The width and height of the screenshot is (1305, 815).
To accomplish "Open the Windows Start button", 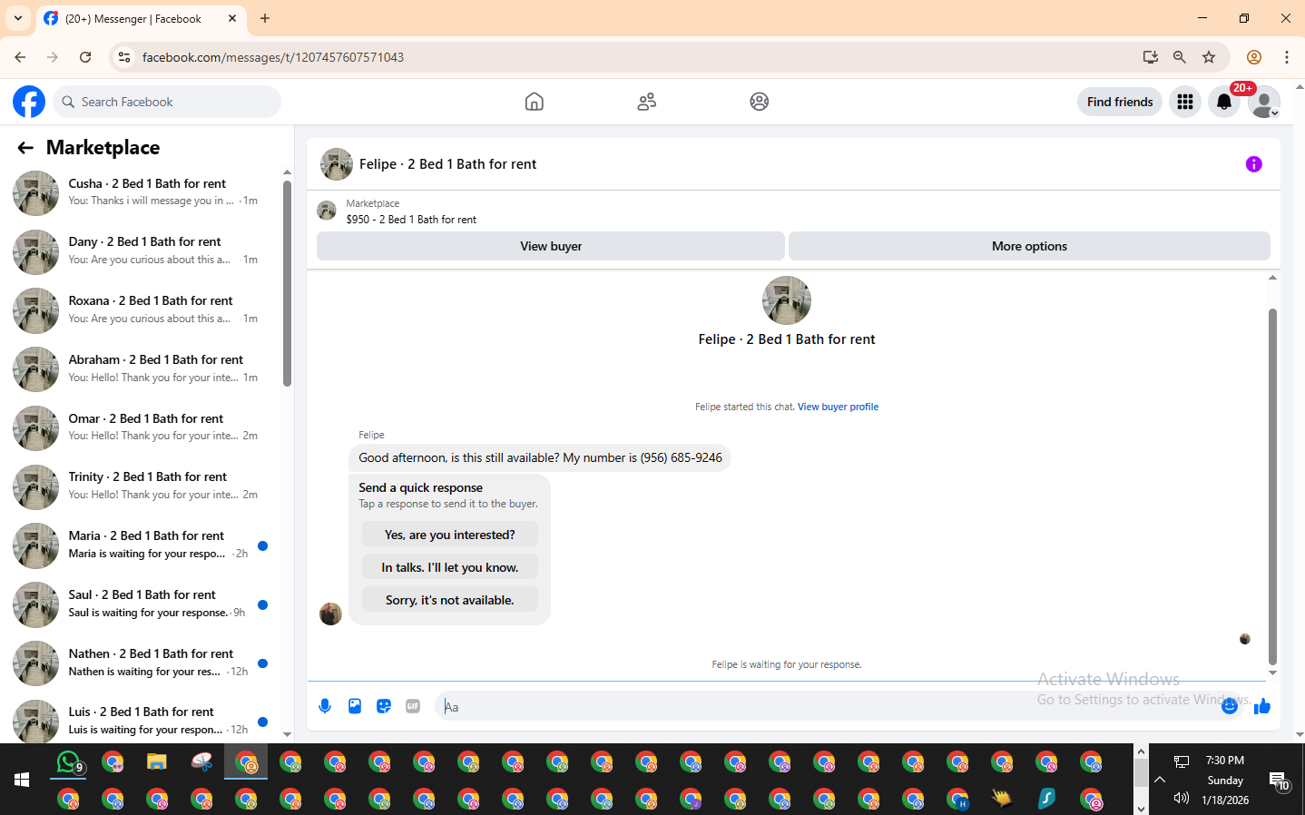I will tap(22, 780).
